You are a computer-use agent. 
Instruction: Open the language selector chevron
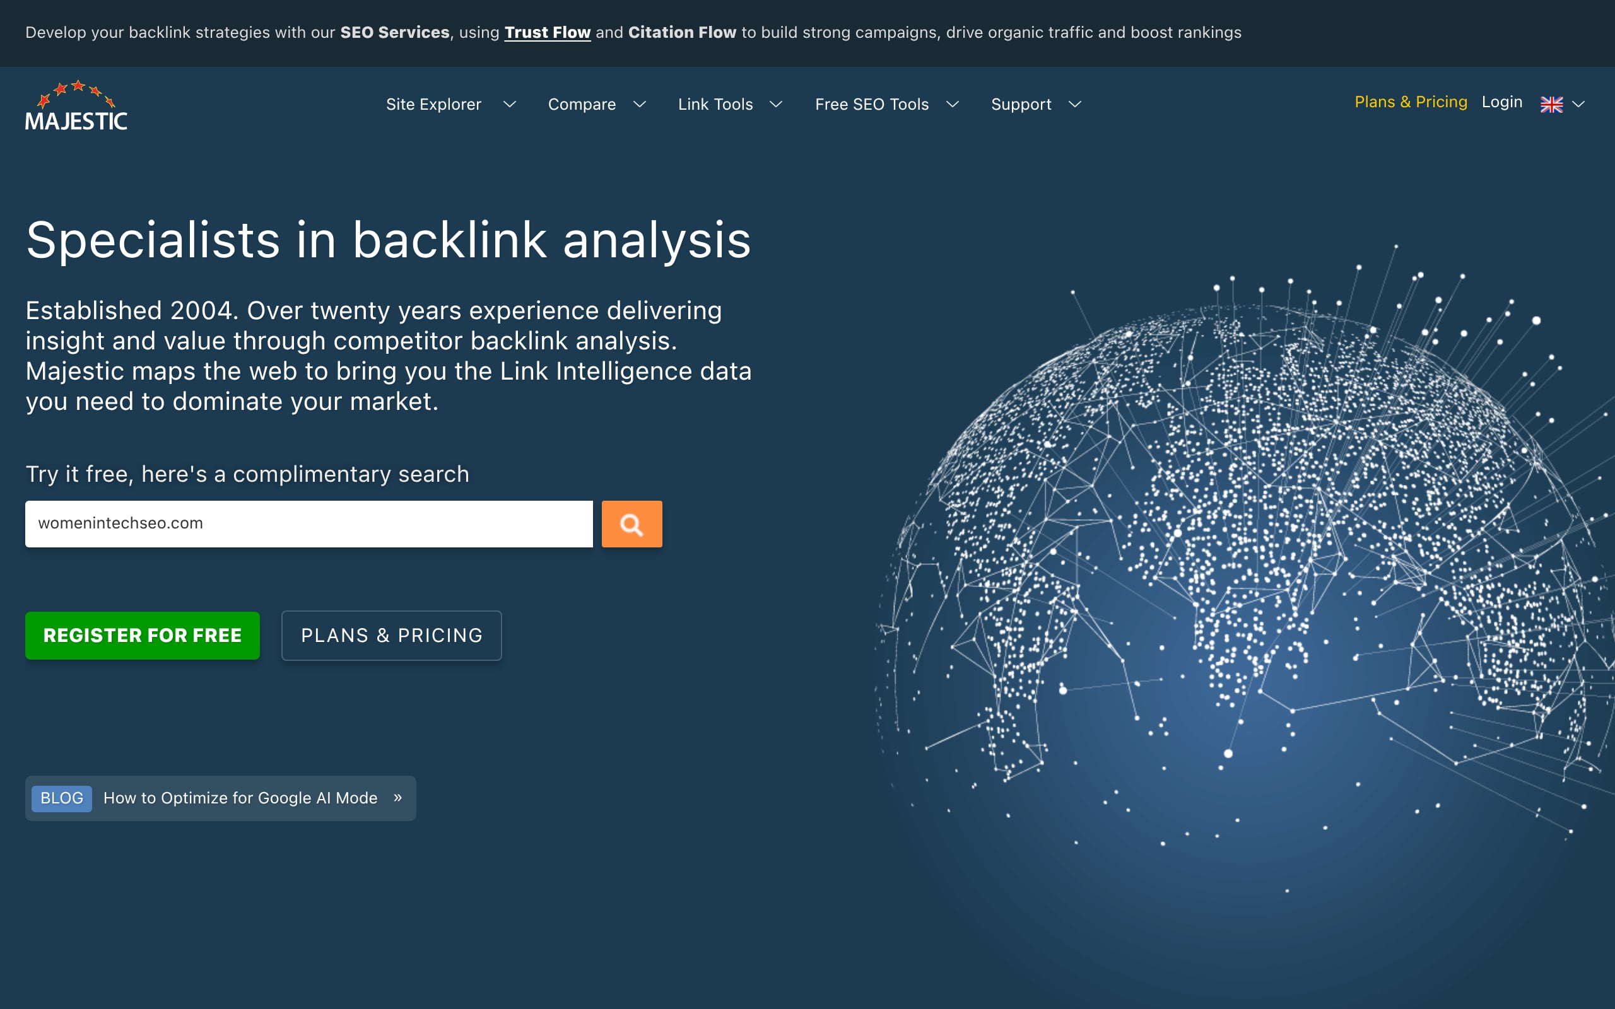point(1578,104)
